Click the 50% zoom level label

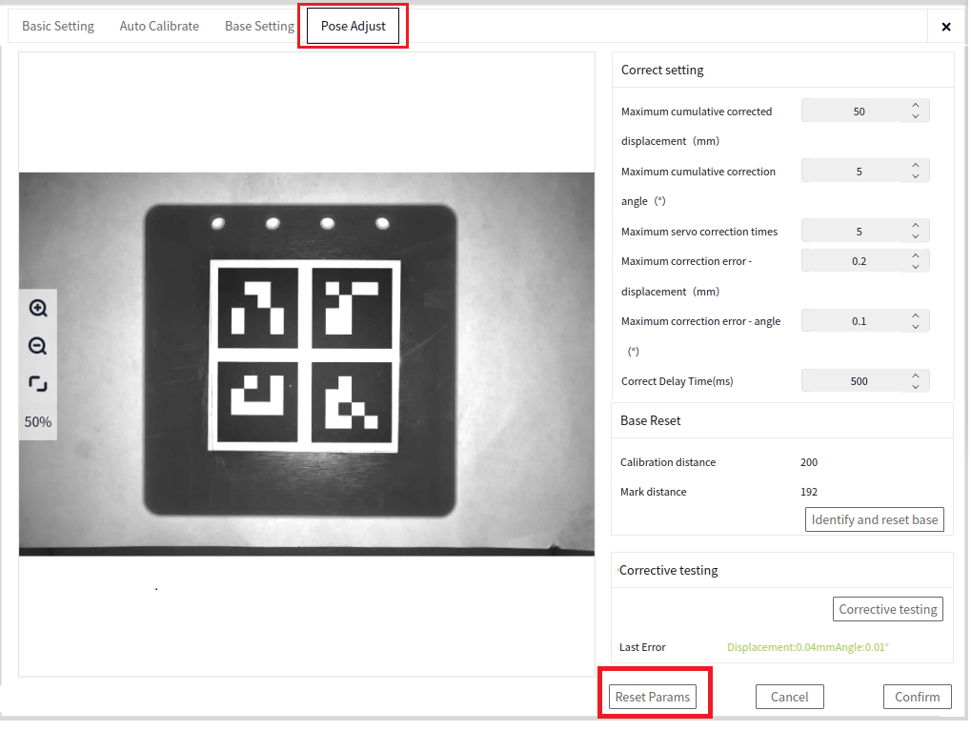pyautogui.click(x=38, y=422)
